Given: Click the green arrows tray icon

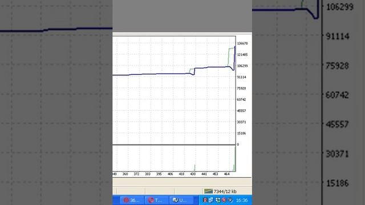Looking at the screenshot, I should point(218,200).
